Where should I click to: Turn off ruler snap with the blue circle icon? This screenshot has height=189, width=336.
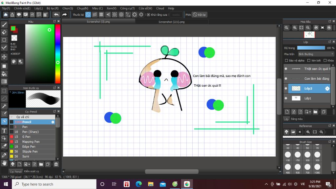coord(88,14)
